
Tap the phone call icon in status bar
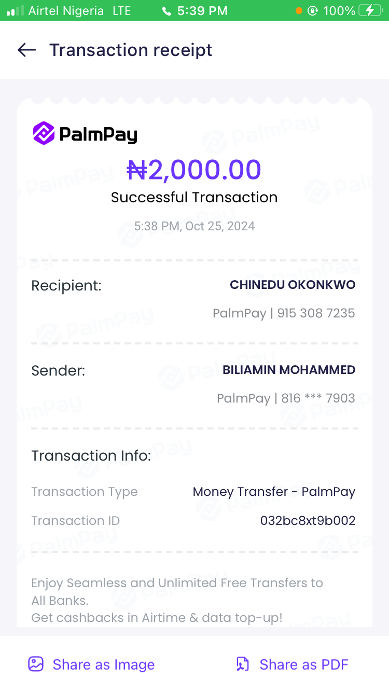tap(166, 11)
